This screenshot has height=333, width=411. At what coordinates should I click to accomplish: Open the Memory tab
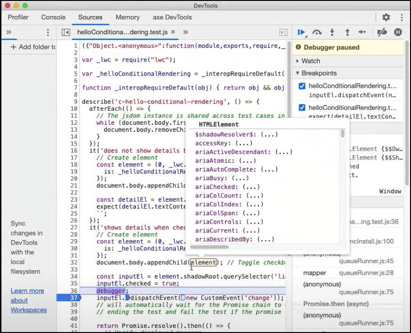(x=127, y=17)
